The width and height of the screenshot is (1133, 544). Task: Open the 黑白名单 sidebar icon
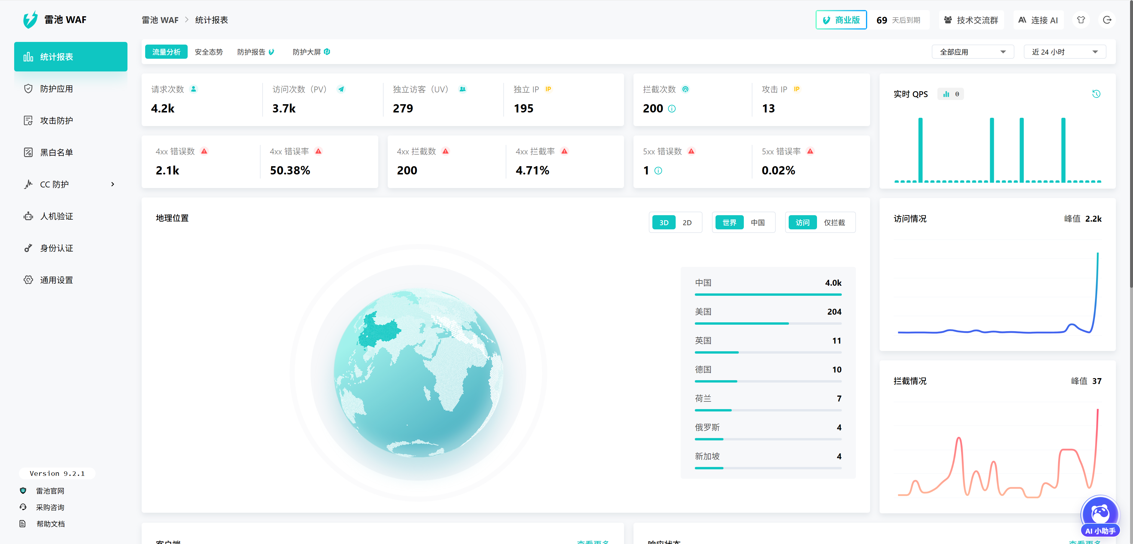(x=28, y=152)
